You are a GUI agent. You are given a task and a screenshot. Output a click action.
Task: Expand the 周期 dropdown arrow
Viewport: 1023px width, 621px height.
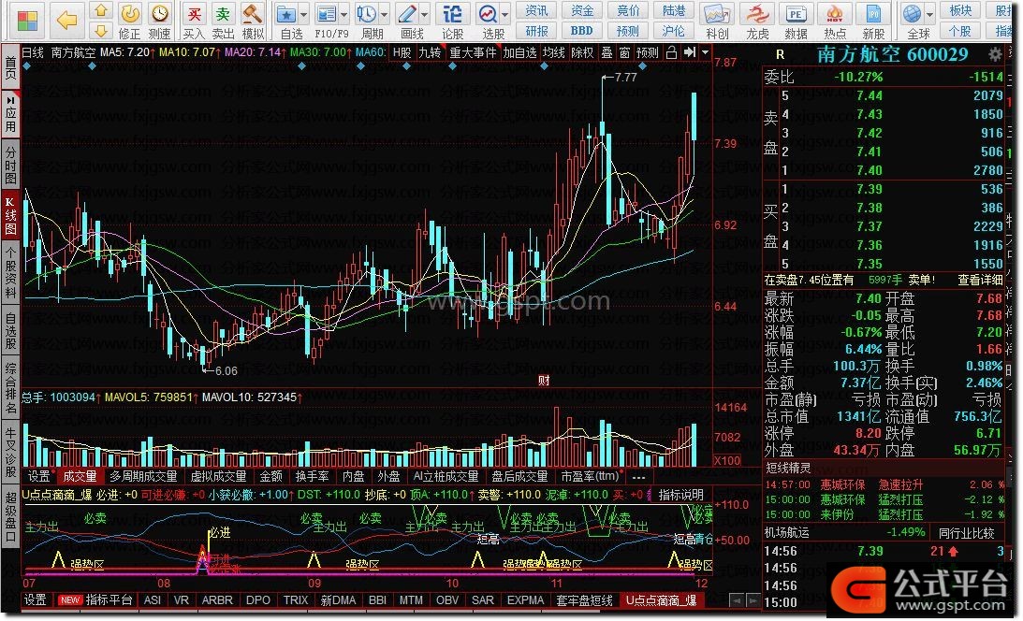coord(384,14)
